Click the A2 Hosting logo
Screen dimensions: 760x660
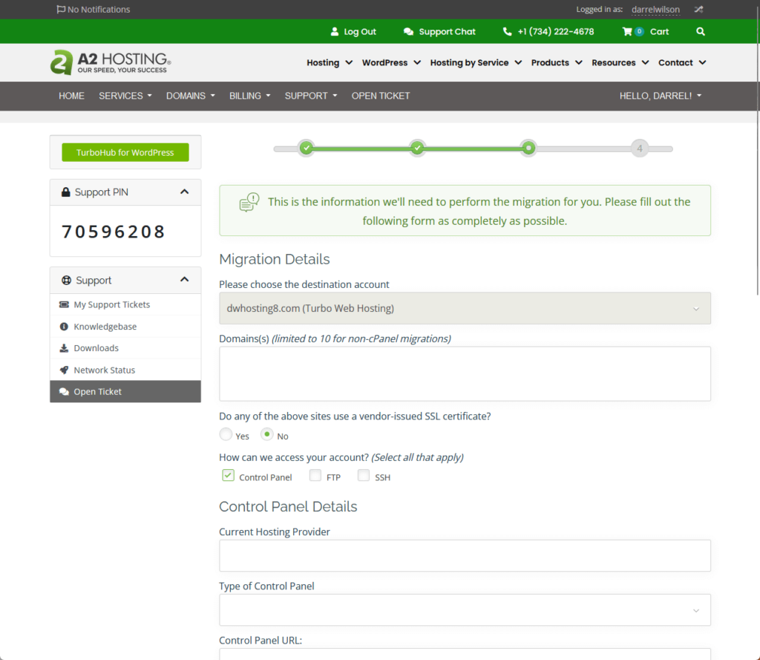tap(111, 62)
